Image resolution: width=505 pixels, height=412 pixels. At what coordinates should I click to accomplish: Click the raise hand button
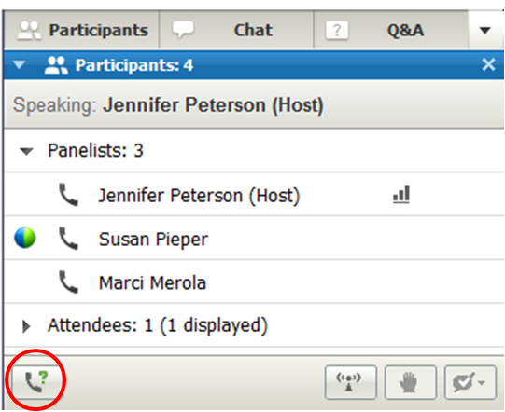pyautogui.click(x=411, y=382)
